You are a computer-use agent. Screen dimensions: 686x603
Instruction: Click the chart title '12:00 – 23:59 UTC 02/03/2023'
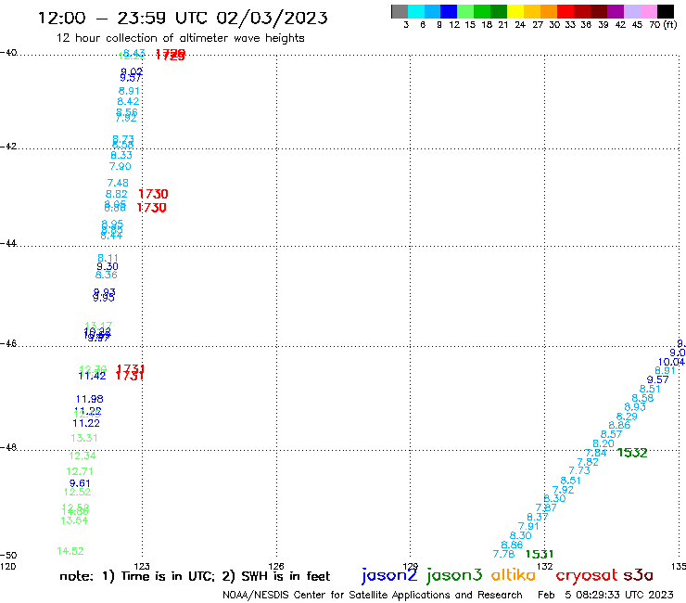183,18
